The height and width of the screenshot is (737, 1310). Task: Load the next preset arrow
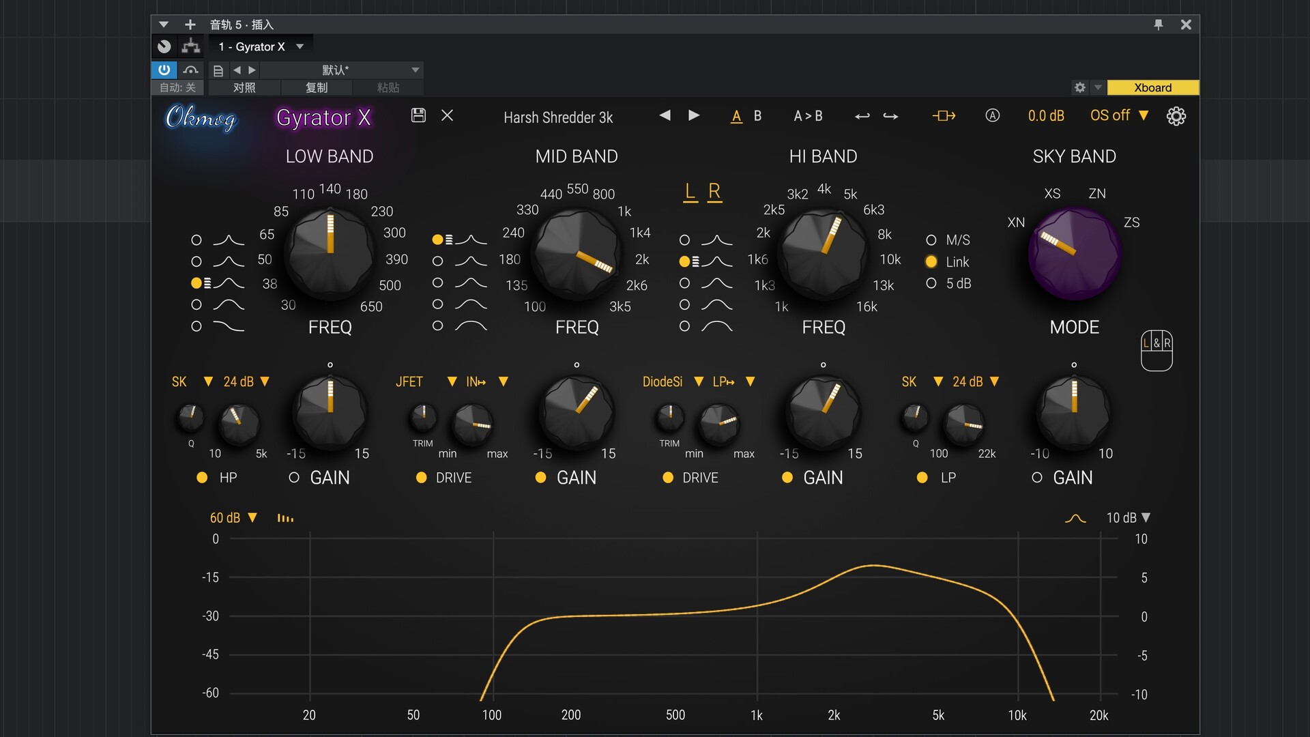point(694,115)
